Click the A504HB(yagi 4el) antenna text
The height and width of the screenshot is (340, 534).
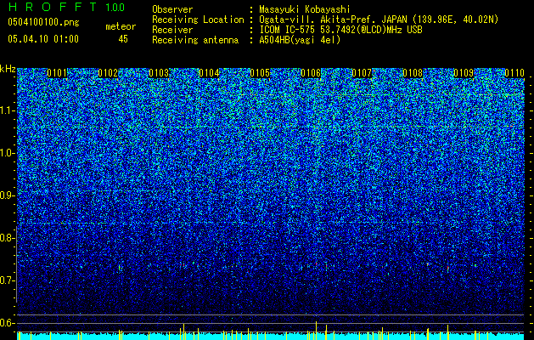point(300,40)
